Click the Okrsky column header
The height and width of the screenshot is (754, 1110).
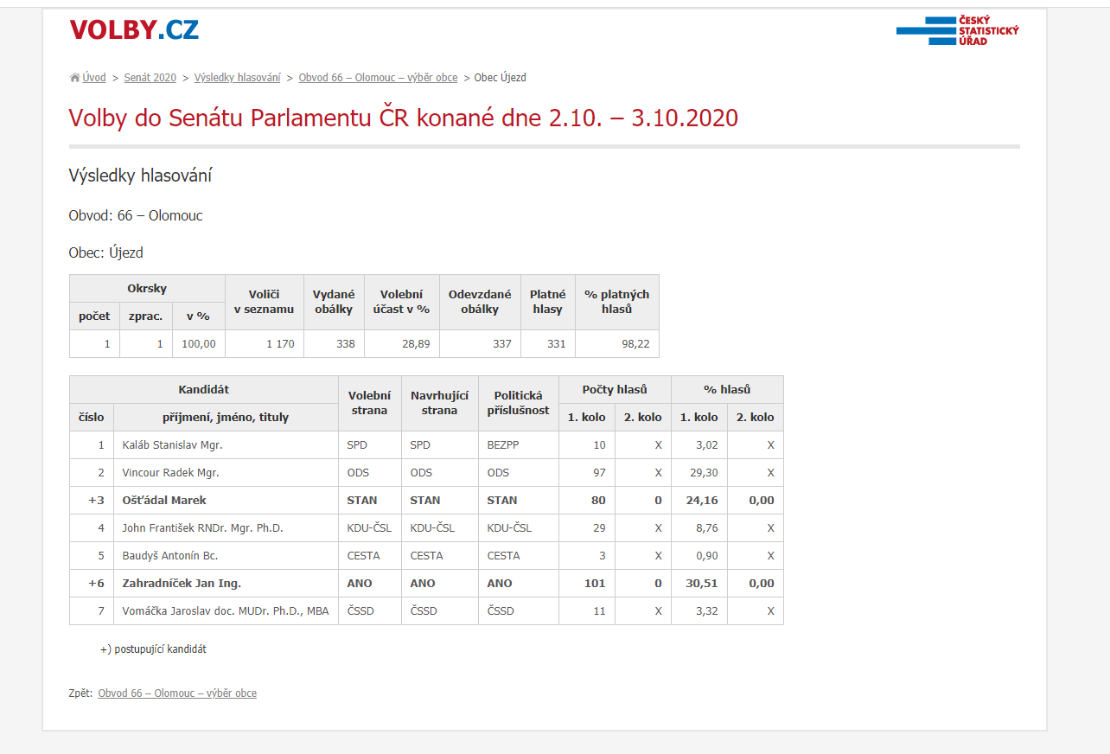pyautogui.click(x=147, y=289)
